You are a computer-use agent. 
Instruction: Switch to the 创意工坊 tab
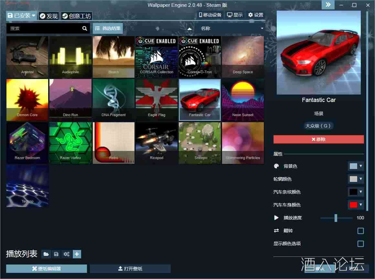click(x=77, y=16)
